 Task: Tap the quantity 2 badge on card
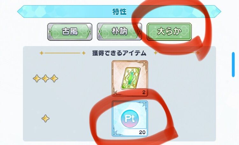tap(144, 92)
